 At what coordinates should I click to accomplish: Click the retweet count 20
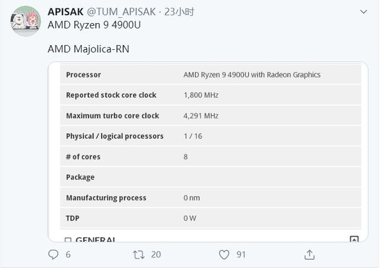156,255
